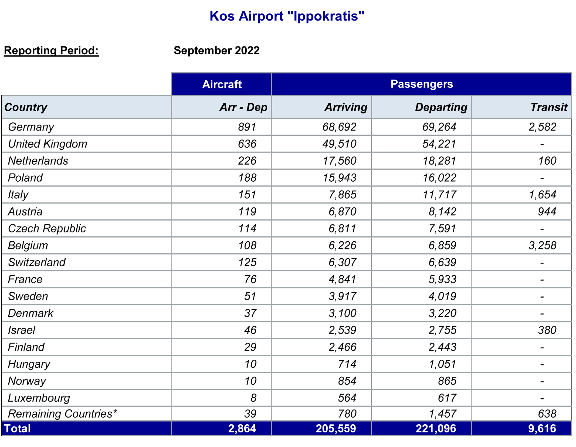
Task: Click the September 2022 period text
Action: pos(216,51)
